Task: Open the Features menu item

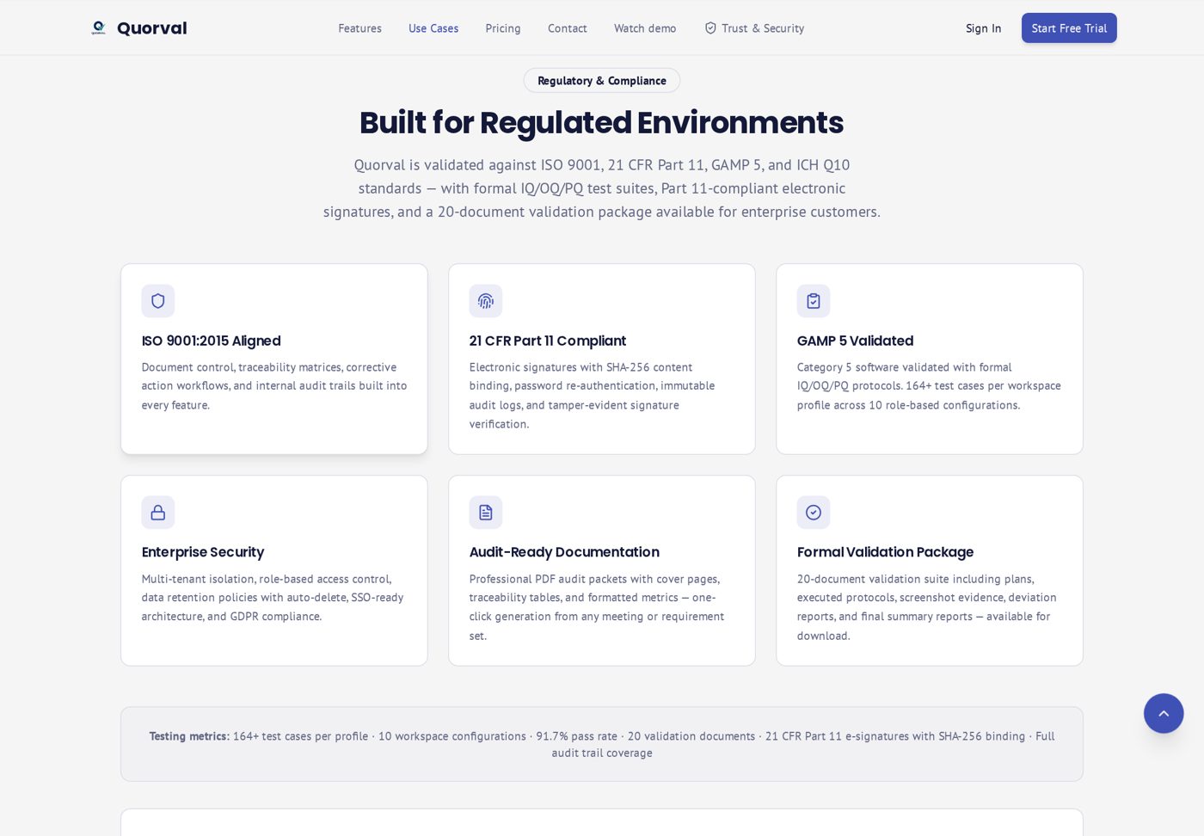Action: 359,28
